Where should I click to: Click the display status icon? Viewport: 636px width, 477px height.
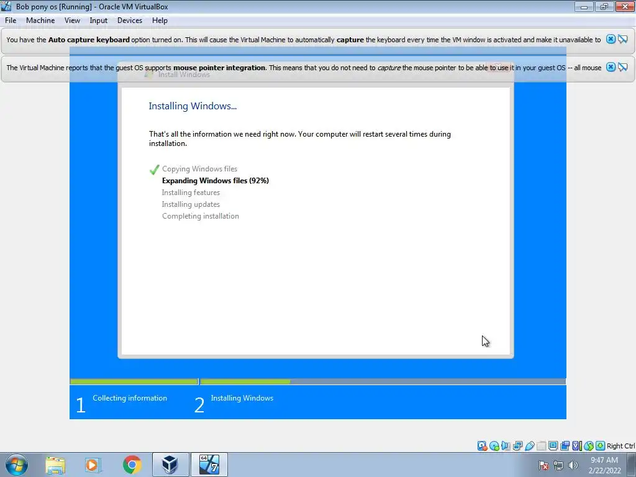tap(553, 446)
